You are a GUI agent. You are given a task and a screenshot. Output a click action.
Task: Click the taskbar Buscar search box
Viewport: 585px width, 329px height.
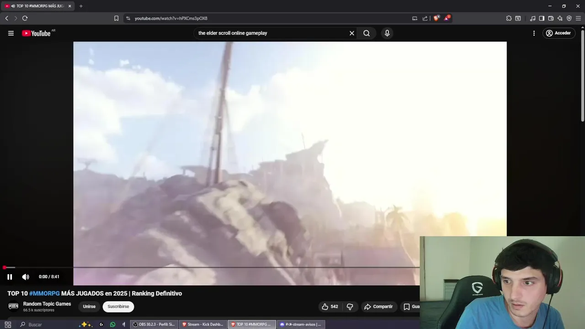(x=46, y=324)
